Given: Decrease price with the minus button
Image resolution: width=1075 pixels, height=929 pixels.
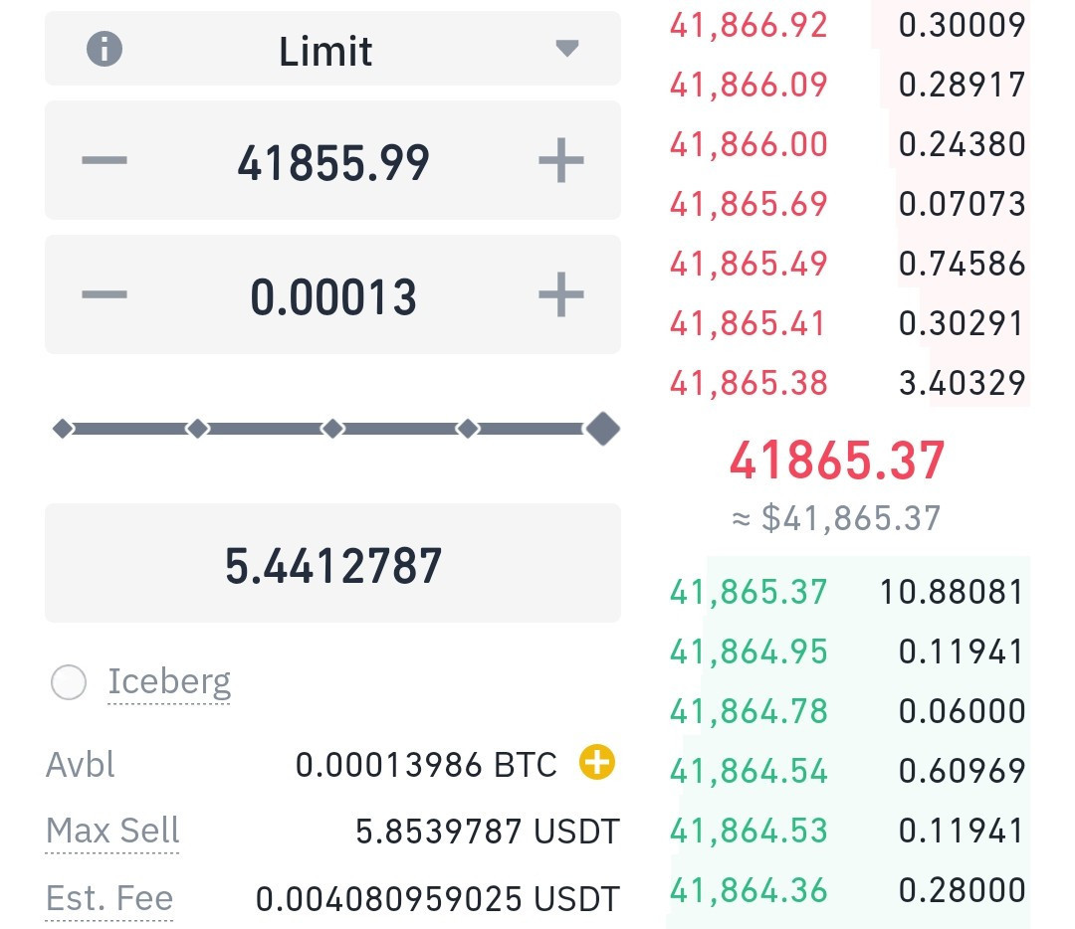Looking at the screenshot, I should (x=105, y=160).
